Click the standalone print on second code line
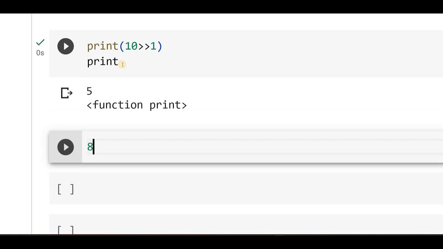443x249 pixels. pos(102,62)
